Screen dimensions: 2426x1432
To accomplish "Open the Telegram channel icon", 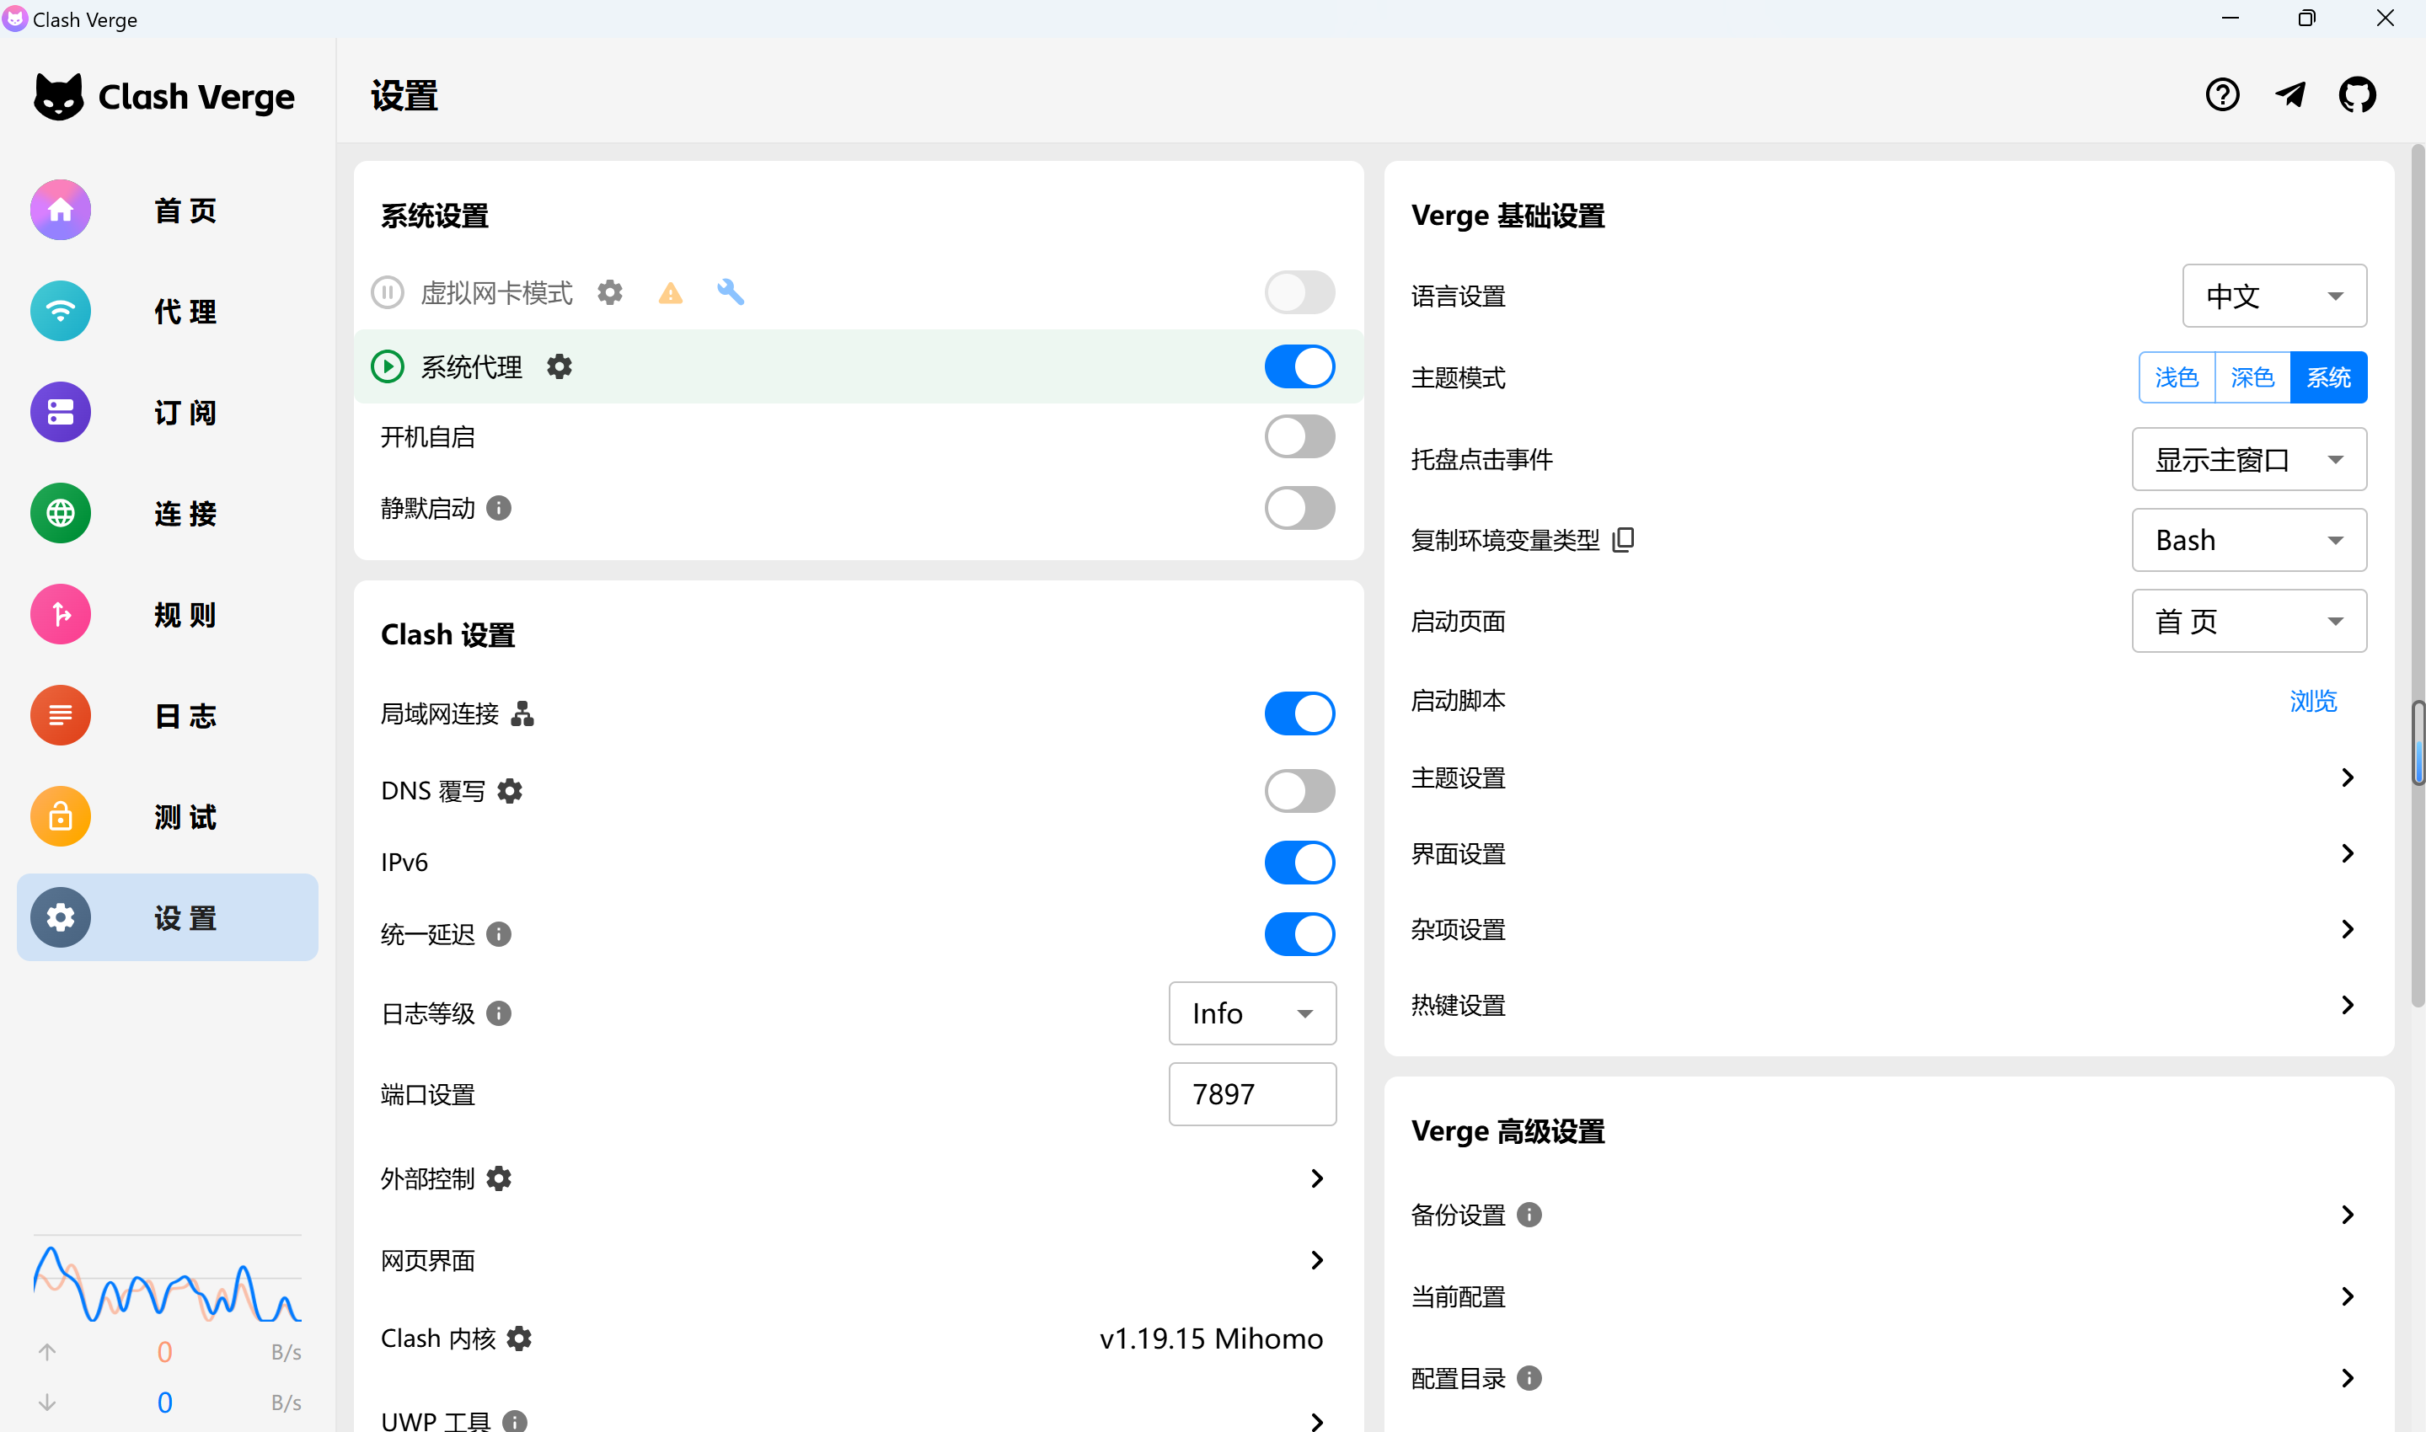I will pyautogui.click(x=2290, y=94).
